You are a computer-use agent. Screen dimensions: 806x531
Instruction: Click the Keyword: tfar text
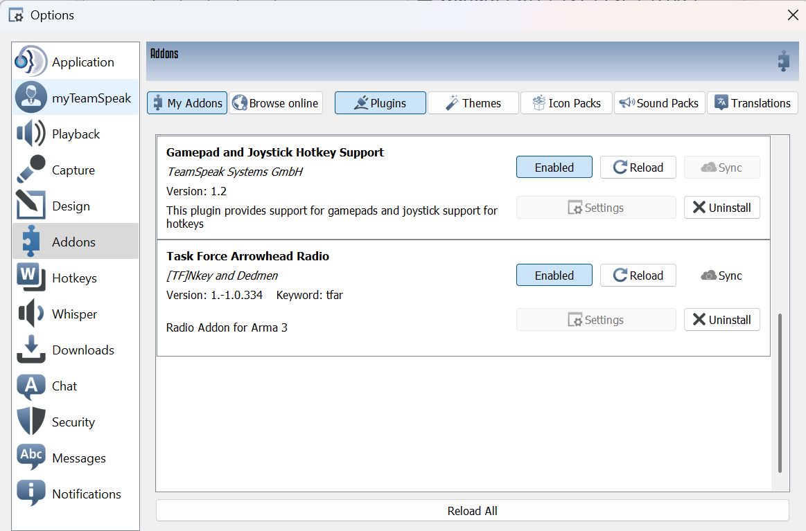tap(310, 295)
